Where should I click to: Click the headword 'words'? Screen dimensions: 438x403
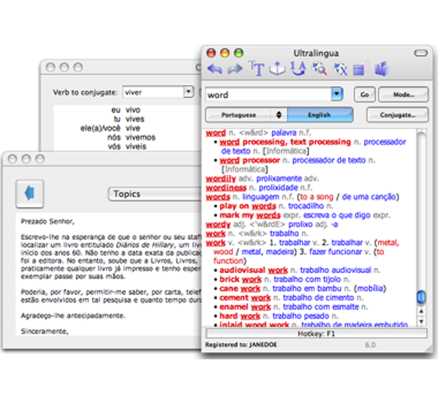click(218, 196)
